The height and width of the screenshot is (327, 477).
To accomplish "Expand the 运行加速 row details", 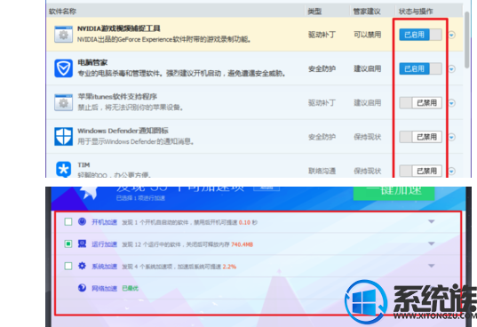I will pos(432,243).
